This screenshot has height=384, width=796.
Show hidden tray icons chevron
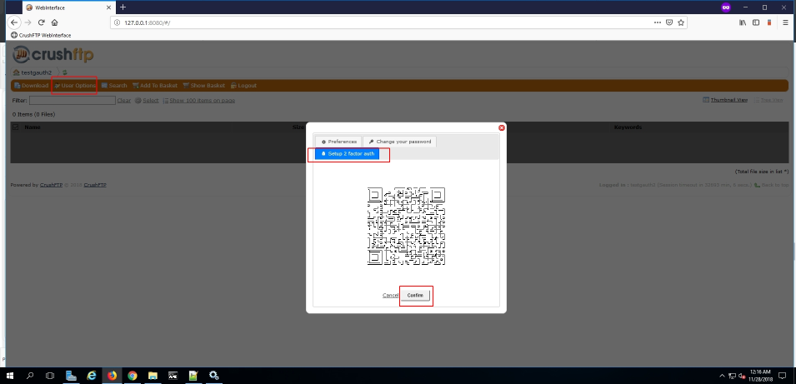tap(723, 376)
